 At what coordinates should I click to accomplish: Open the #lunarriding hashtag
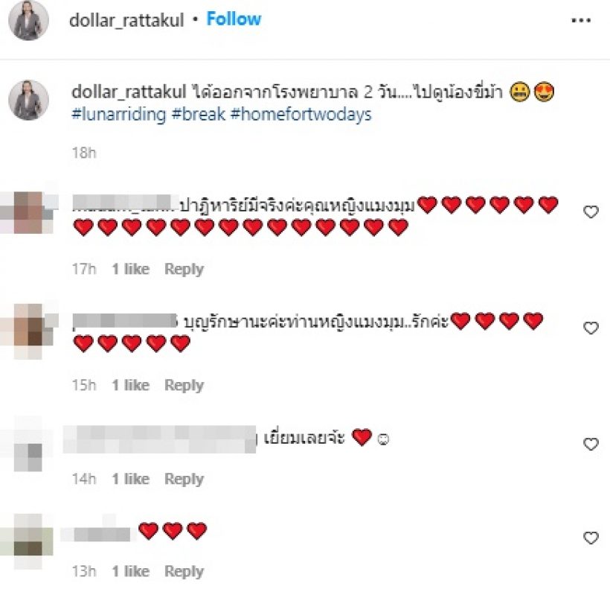tap(119, 115)
